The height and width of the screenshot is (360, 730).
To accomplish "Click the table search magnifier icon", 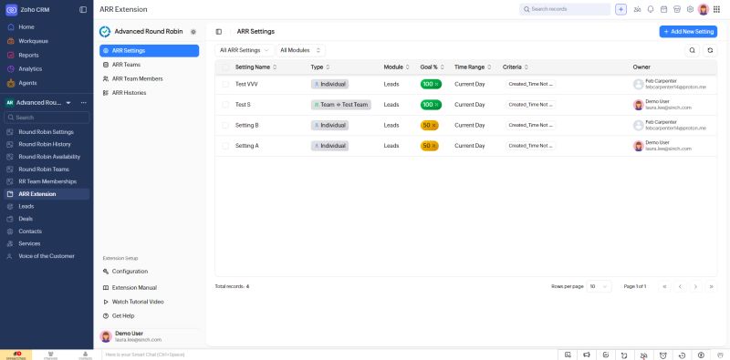I will pos(693,50).
